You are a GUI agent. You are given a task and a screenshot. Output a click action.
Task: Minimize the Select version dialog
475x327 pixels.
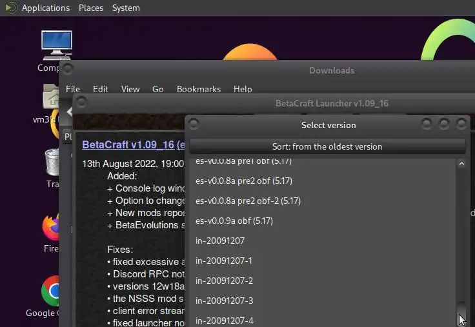[427, 124]
